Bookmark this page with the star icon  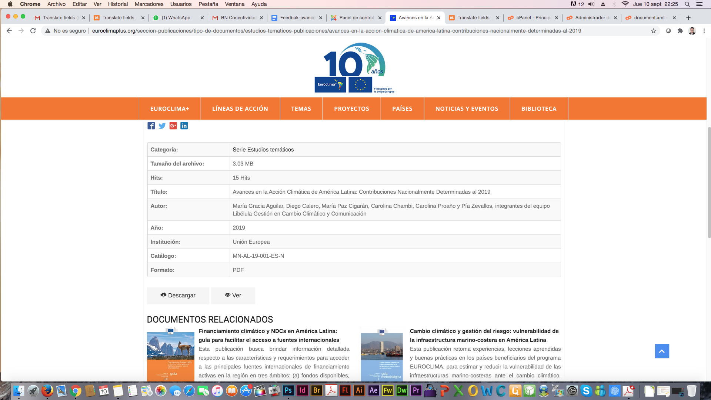(654, 31)
